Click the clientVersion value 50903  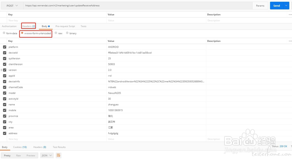click(111, 64)
